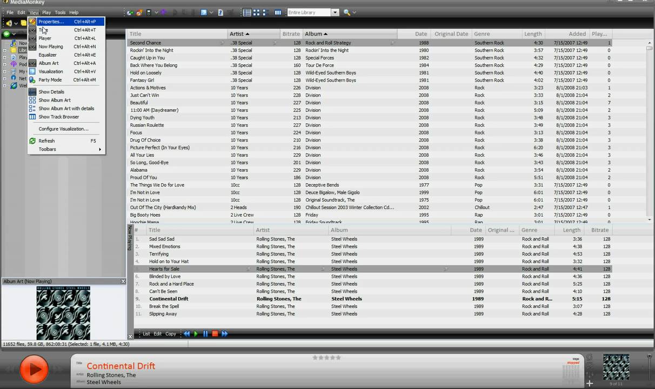Click the orange burn disc toolbar icon

tap(139, 12)
